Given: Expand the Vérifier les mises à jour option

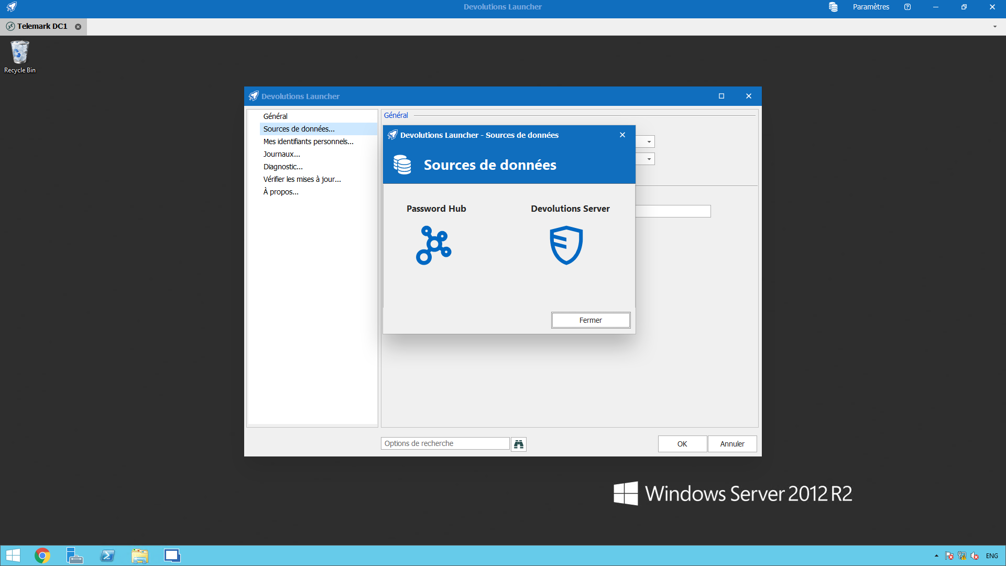Looking at the screenshot, I should pyautogui.click(x=301, y=178).
